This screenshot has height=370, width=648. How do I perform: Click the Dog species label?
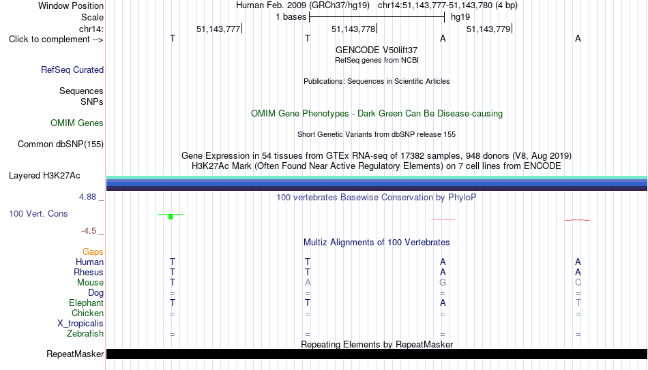coord(95,293)
